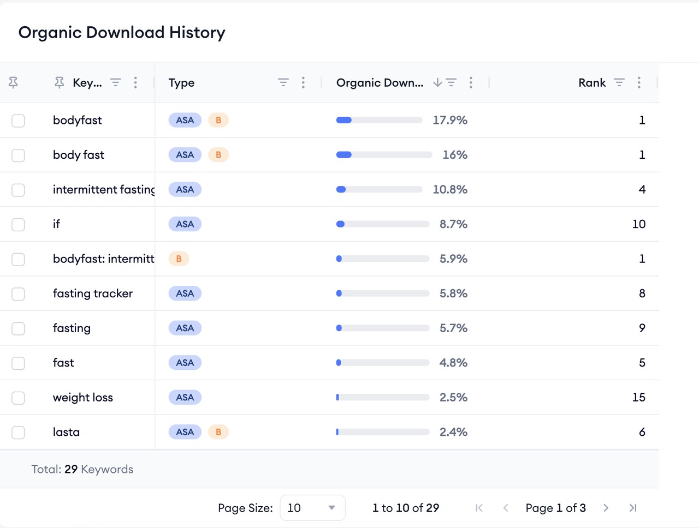The height and width of the screenshot is (528, 699).
Task: Click rank 15 in weight loss row
Action: pyautogui.click(x=638, y=397)
